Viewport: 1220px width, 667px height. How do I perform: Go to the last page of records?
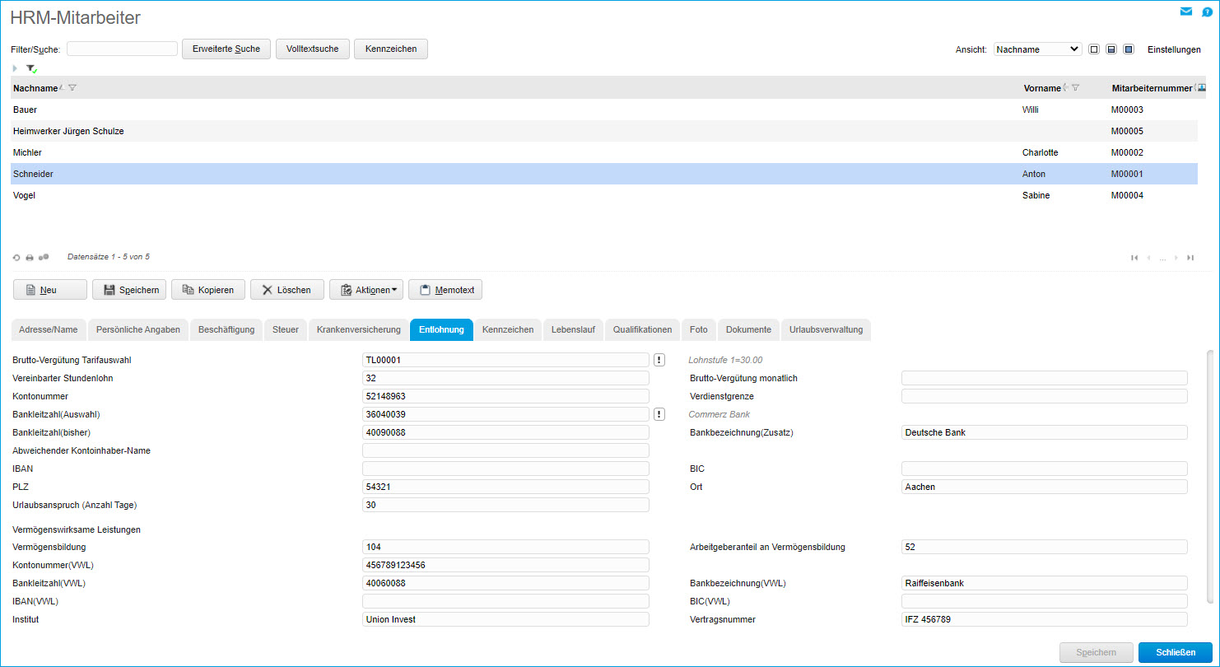point(1190,258)
